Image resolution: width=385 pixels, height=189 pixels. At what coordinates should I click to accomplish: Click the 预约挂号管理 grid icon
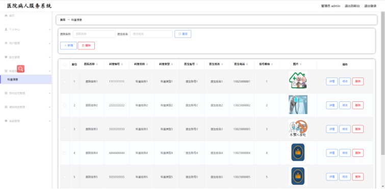point(6,93)
